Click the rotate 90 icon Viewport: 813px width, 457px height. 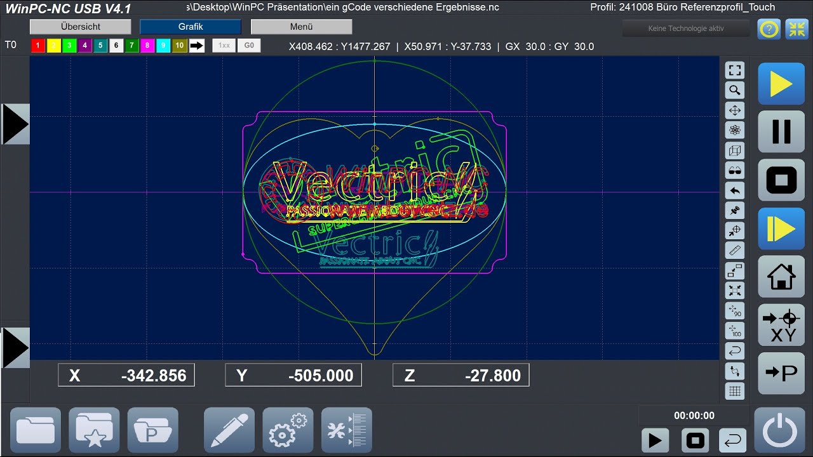(735, 311)
